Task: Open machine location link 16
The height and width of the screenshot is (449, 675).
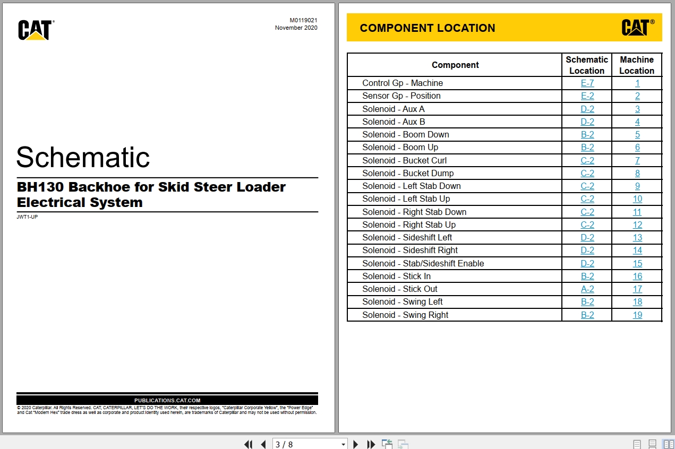Action: pyautogui.click(x=637, y=276)
